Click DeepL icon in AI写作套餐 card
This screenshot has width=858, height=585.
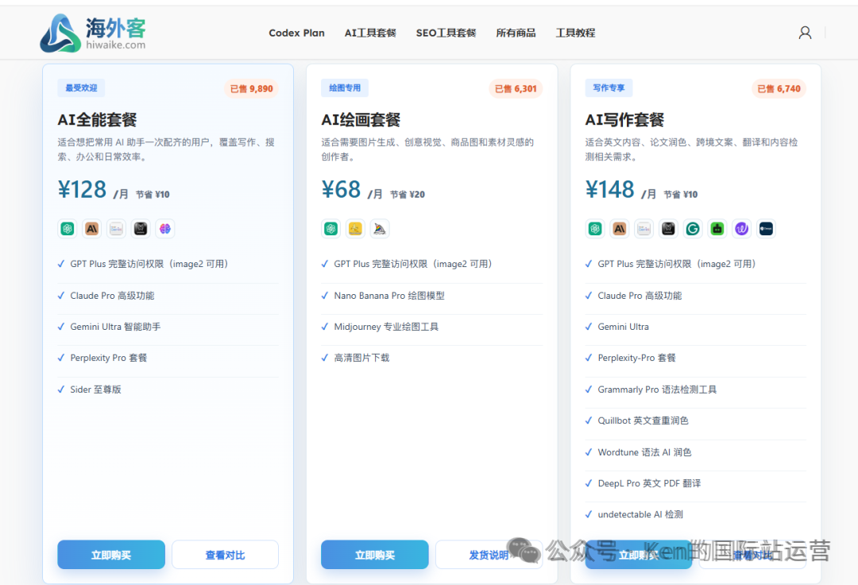766,229
